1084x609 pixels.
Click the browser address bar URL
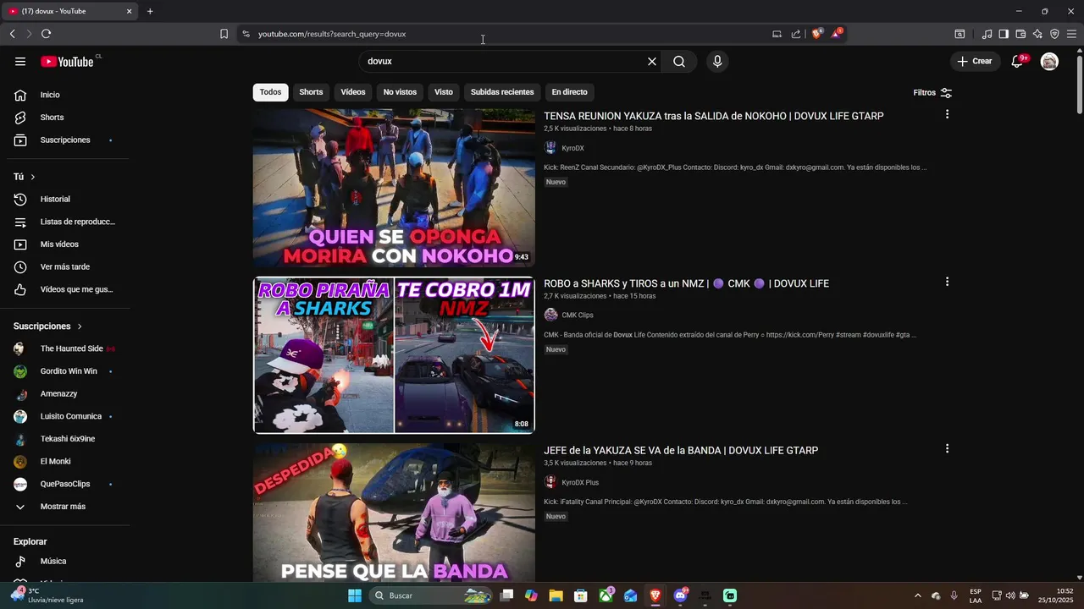coord(332,34)
